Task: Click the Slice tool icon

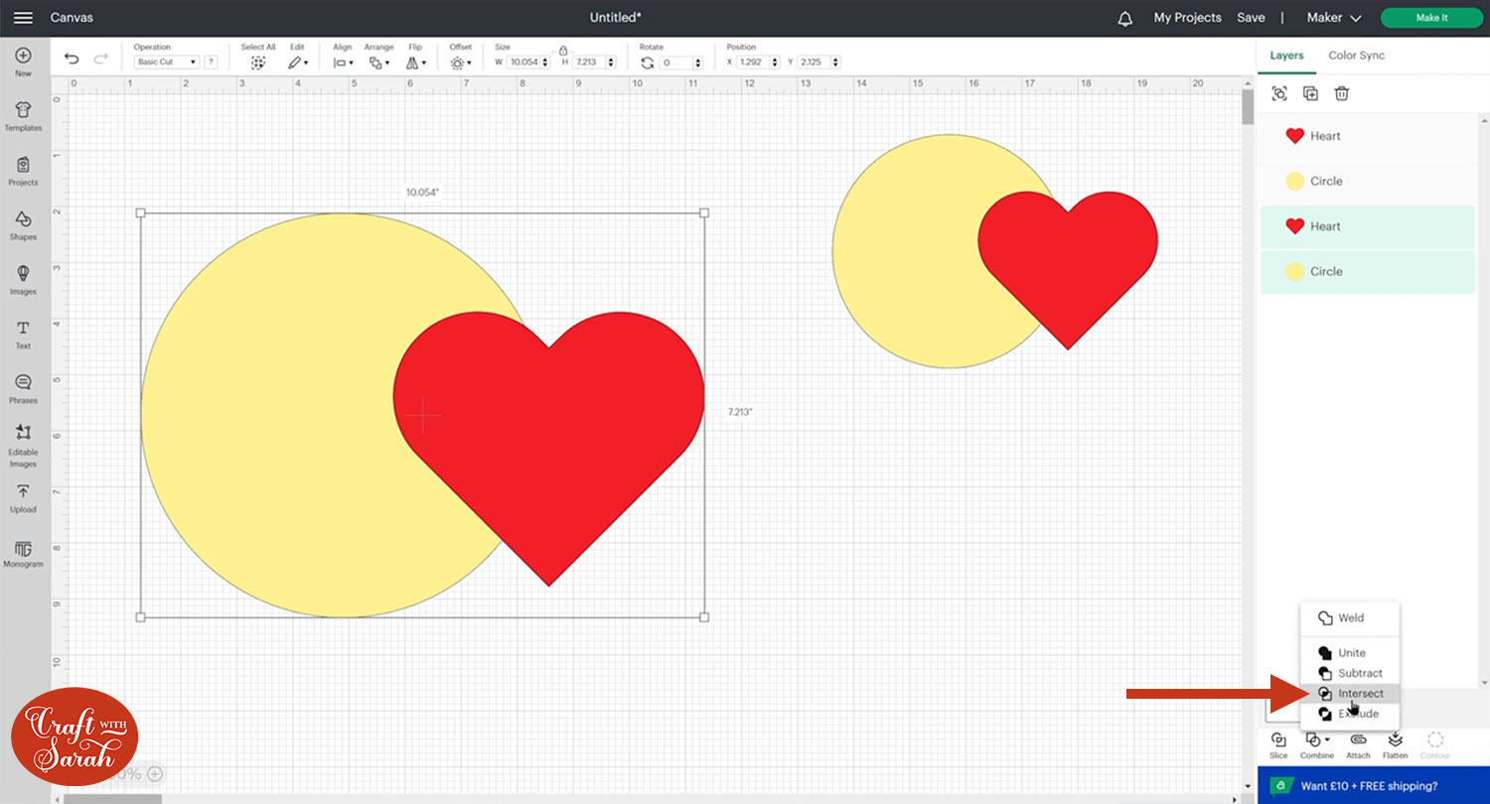Action: 1278,743
